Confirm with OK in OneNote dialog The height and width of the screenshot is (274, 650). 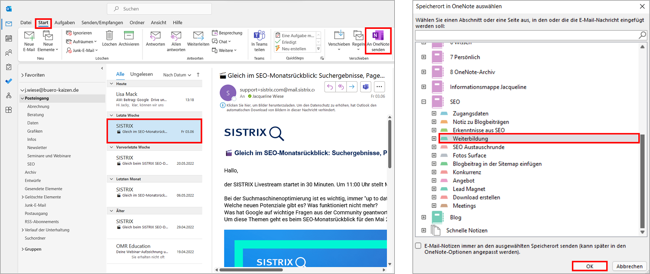(589, 266)
